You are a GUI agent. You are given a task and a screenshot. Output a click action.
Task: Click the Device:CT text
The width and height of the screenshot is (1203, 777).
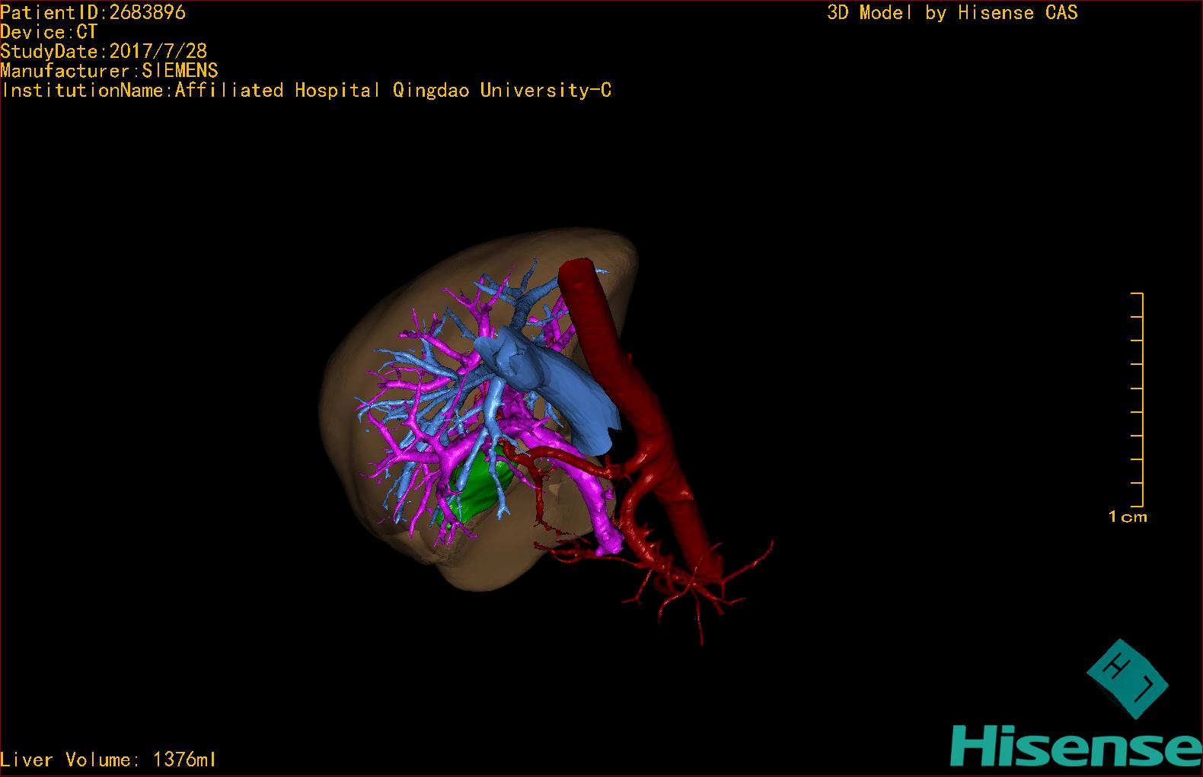click(49, 32)
